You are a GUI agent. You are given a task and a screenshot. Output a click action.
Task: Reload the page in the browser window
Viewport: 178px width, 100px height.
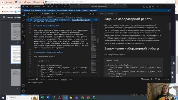point(11,7)
